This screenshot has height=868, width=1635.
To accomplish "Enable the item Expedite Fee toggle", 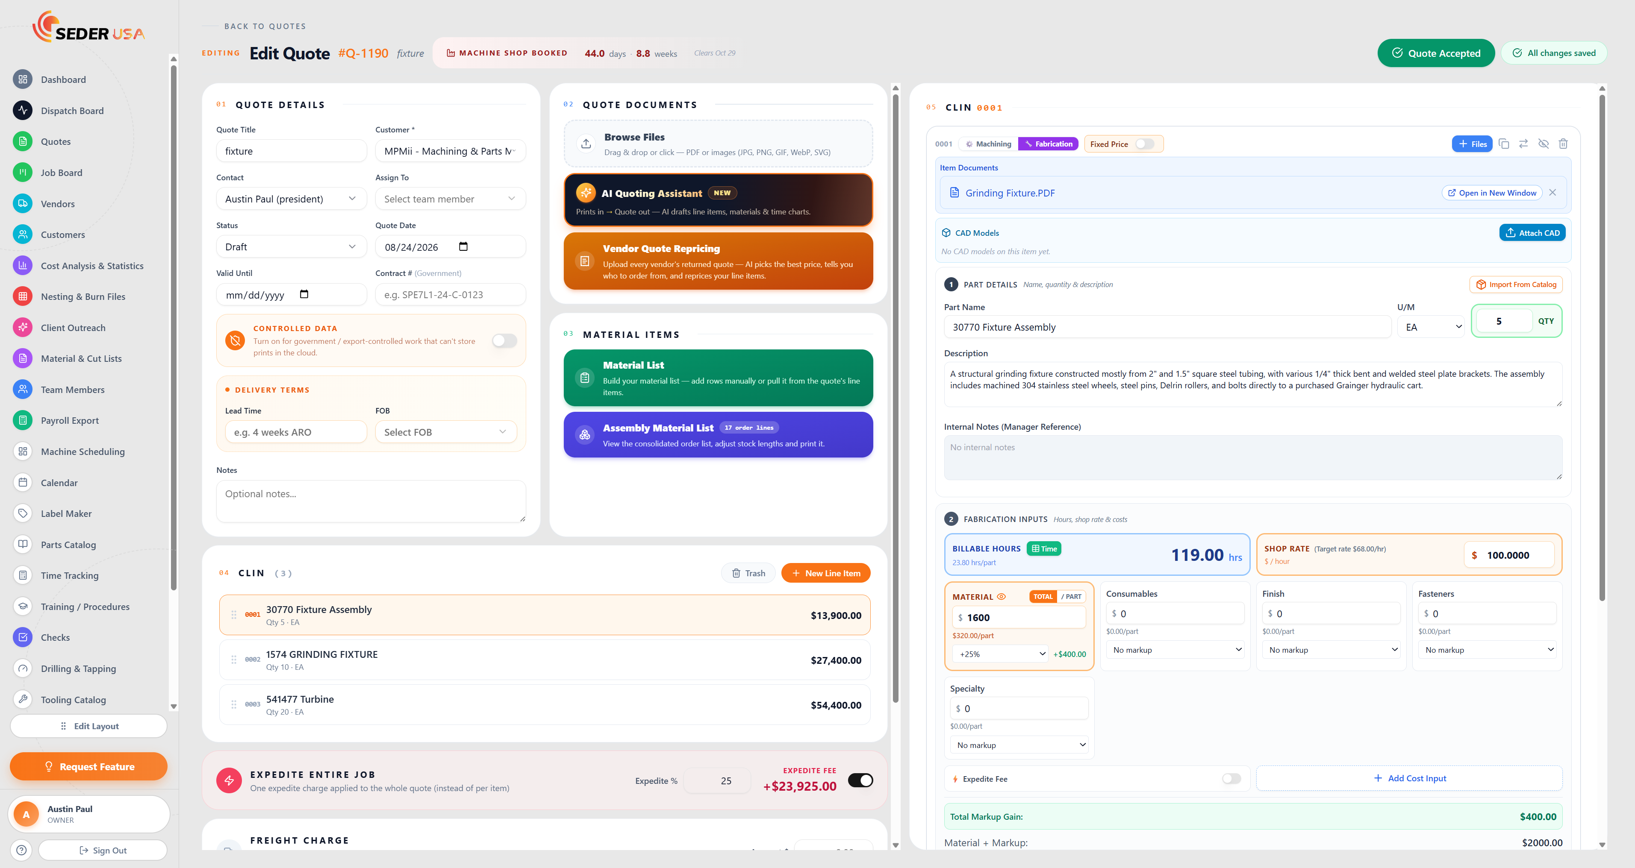I will click(x=1231, y=779).
